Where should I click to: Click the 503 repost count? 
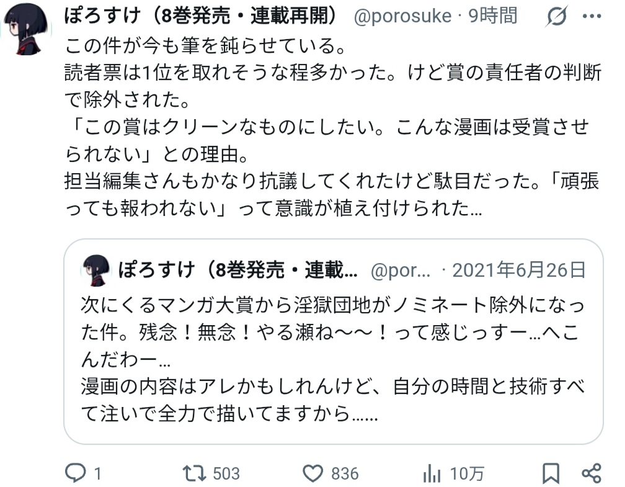coord(226,474)
